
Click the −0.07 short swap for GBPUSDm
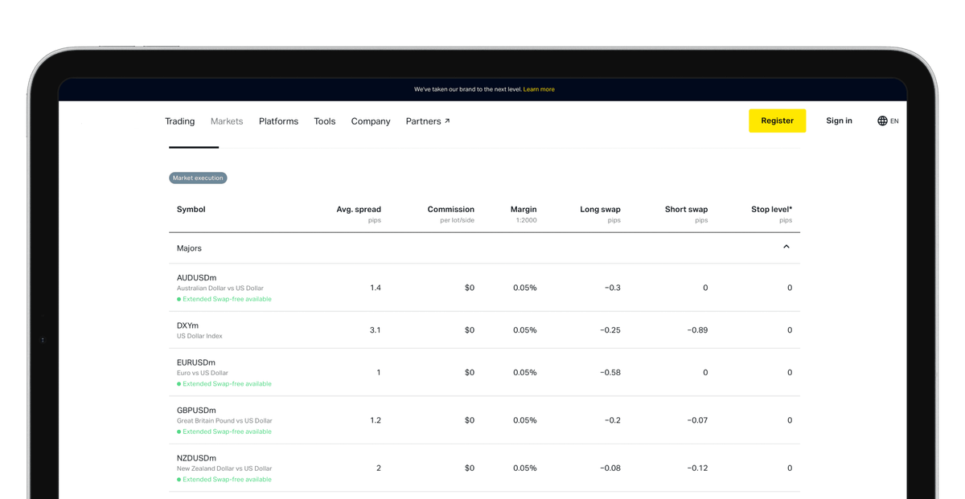pos(696,420)
